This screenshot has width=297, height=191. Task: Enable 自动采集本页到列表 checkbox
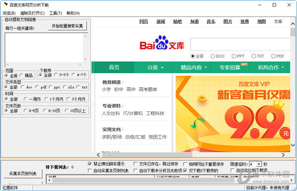click(x=90, y=171)
